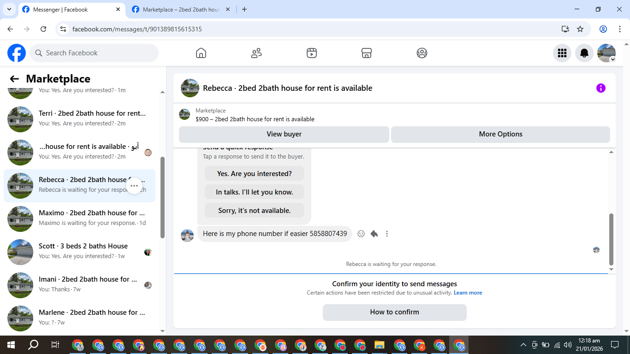Open the Scott 3 beds 2 baths House conversation
This screenshot has width=630, height=354.
click(79, 252)
